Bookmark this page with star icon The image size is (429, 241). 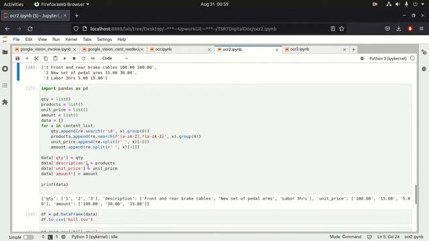click(x=341, y=29)
